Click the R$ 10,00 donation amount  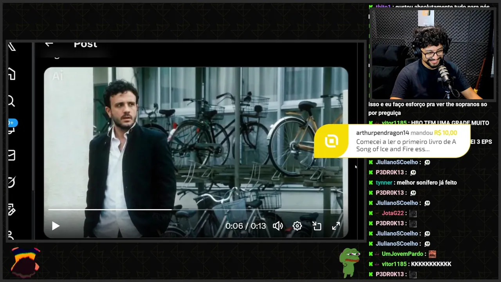click(x=445, y=133)
